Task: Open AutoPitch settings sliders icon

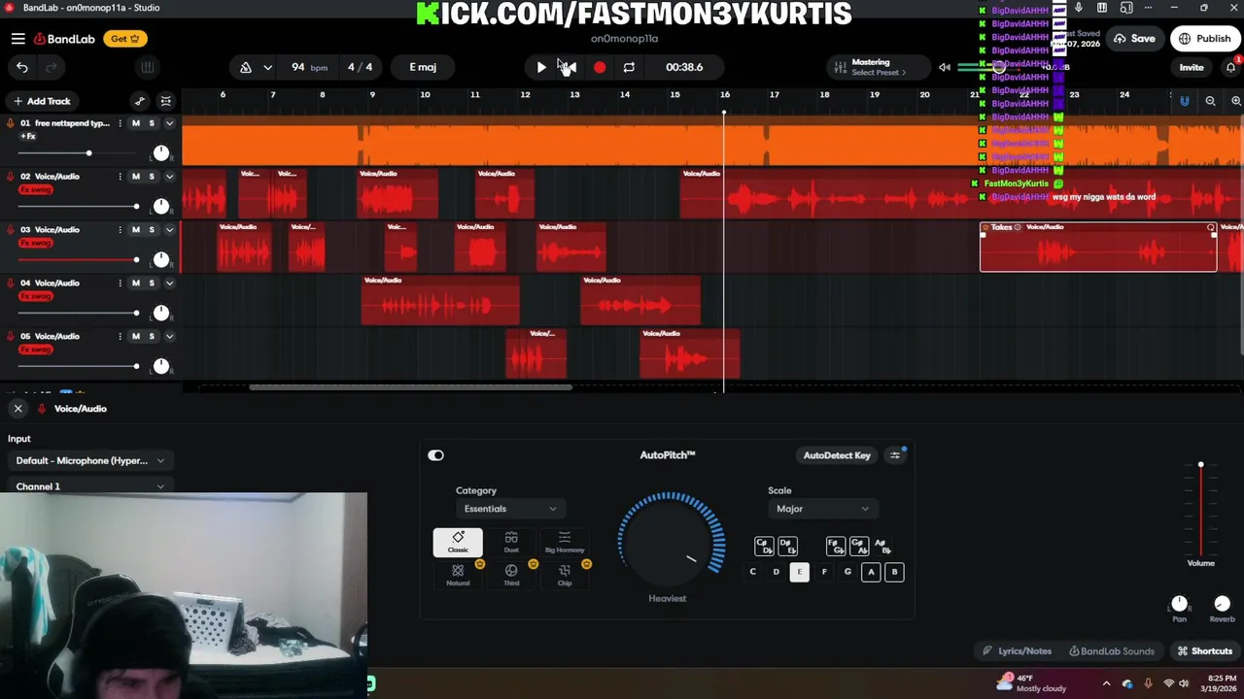Action: [x=895, y=455]
